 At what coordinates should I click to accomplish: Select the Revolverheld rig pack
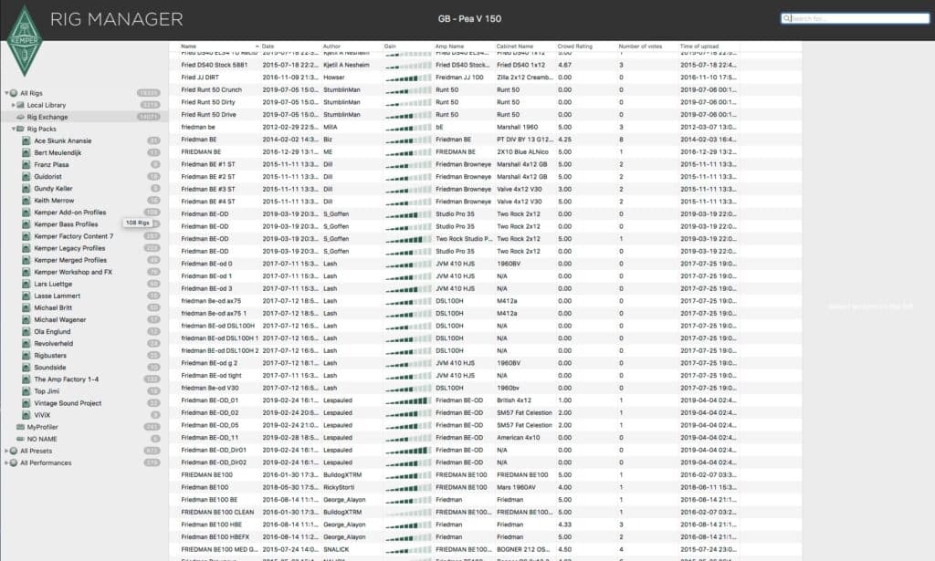coord(54,343)
